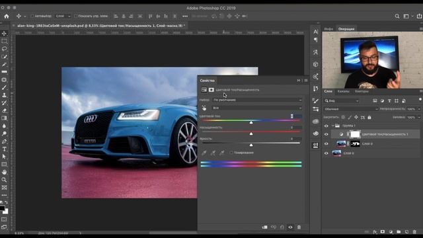Screen dimensions: 423x238
Task: Click the three-dots more options icon
Action: click(x=185, y=16)
